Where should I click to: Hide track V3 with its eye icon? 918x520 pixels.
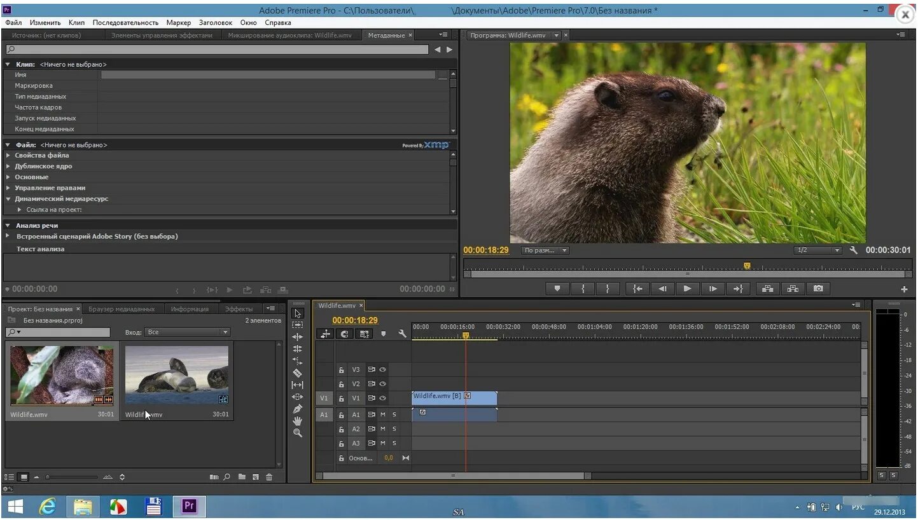(383, 369)
